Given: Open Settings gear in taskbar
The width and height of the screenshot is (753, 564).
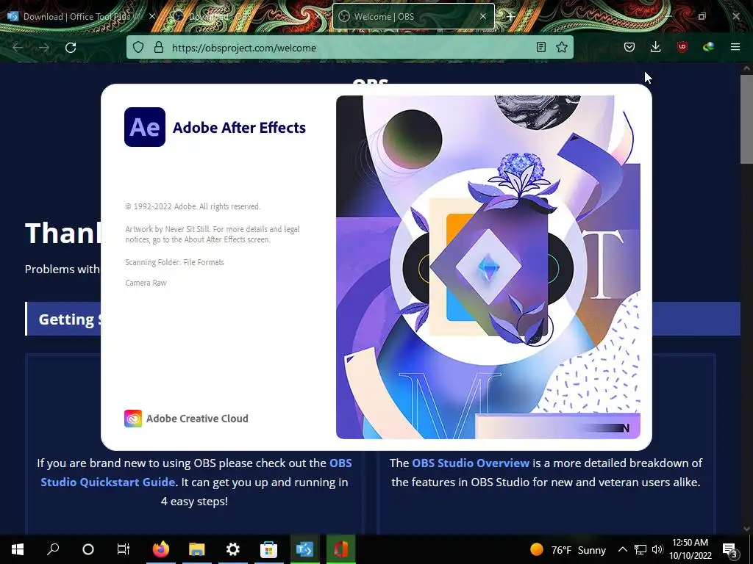Looking at the screenshot, I should [x=233, y=549].
